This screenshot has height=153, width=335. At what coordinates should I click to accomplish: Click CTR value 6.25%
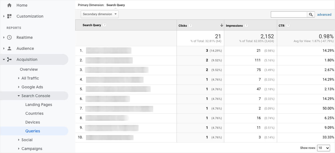coord(329,118)
